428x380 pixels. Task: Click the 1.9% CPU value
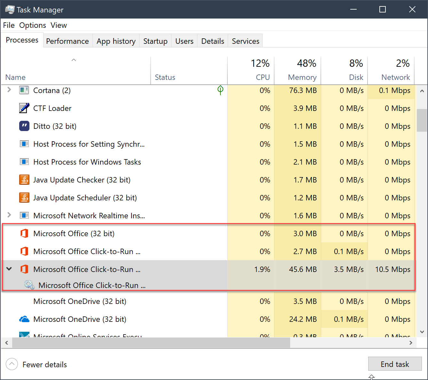(262, 269)
